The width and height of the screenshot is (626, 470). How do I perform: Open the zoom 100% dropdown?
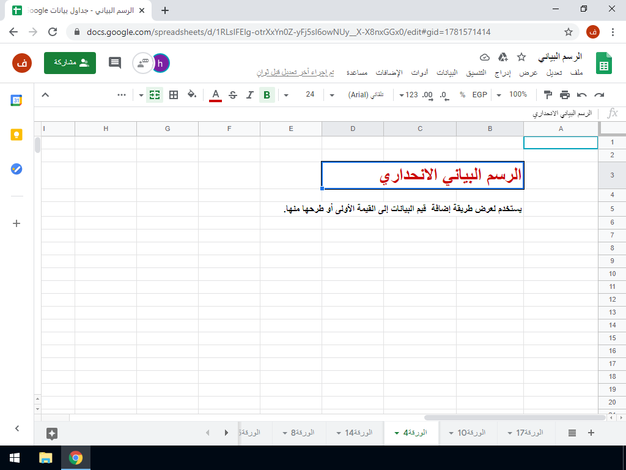[513, 95]
